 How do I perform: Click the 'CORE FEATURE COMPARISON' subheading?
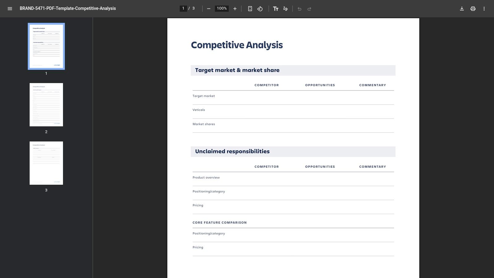pyautogui.click(x=220, y=223)
